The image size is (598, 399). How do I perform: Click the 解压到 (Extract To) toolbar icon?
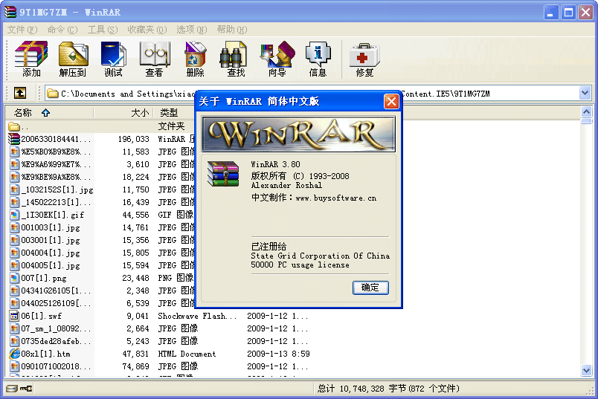point(73,59)
